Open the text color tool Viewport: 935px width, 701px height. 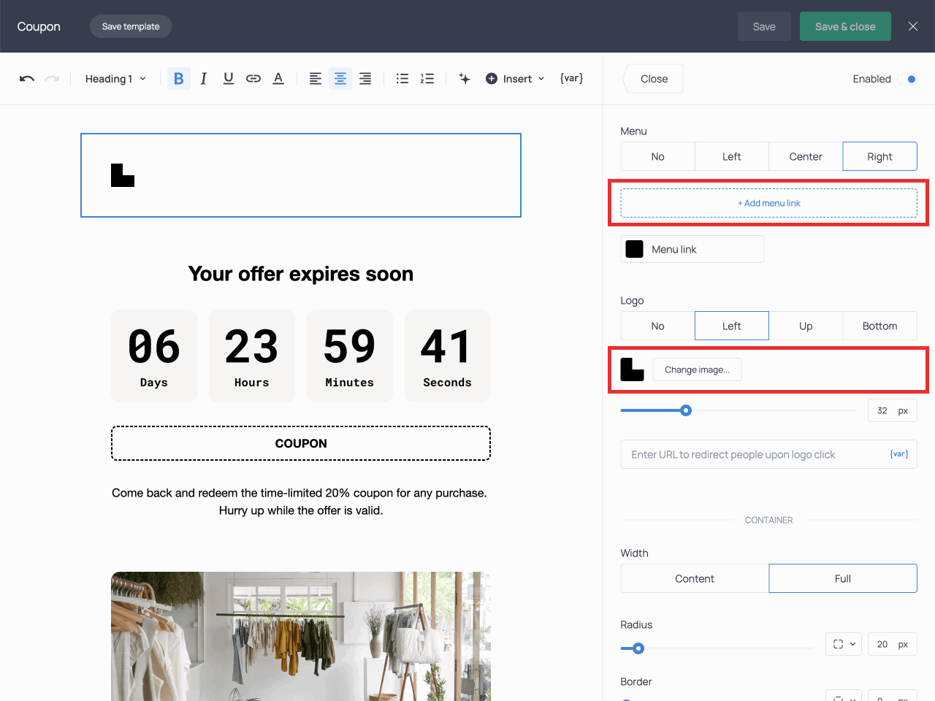pyautogui.click(x=278, y=79)
